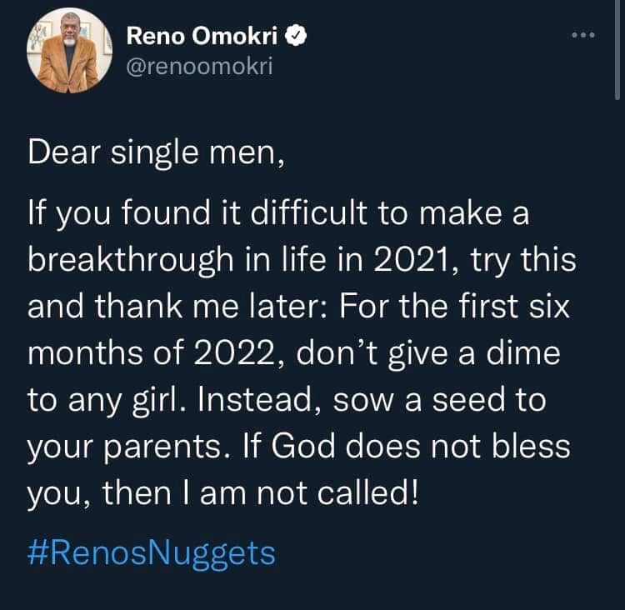
Task: Click the blue verified badge
Action: click(296, 37)
